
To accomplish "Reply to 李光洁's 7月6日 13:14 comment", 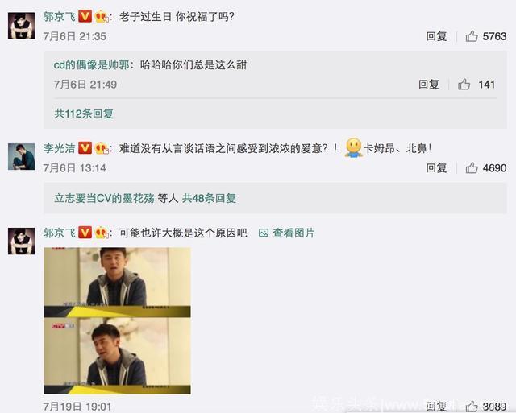I will 436,168.
